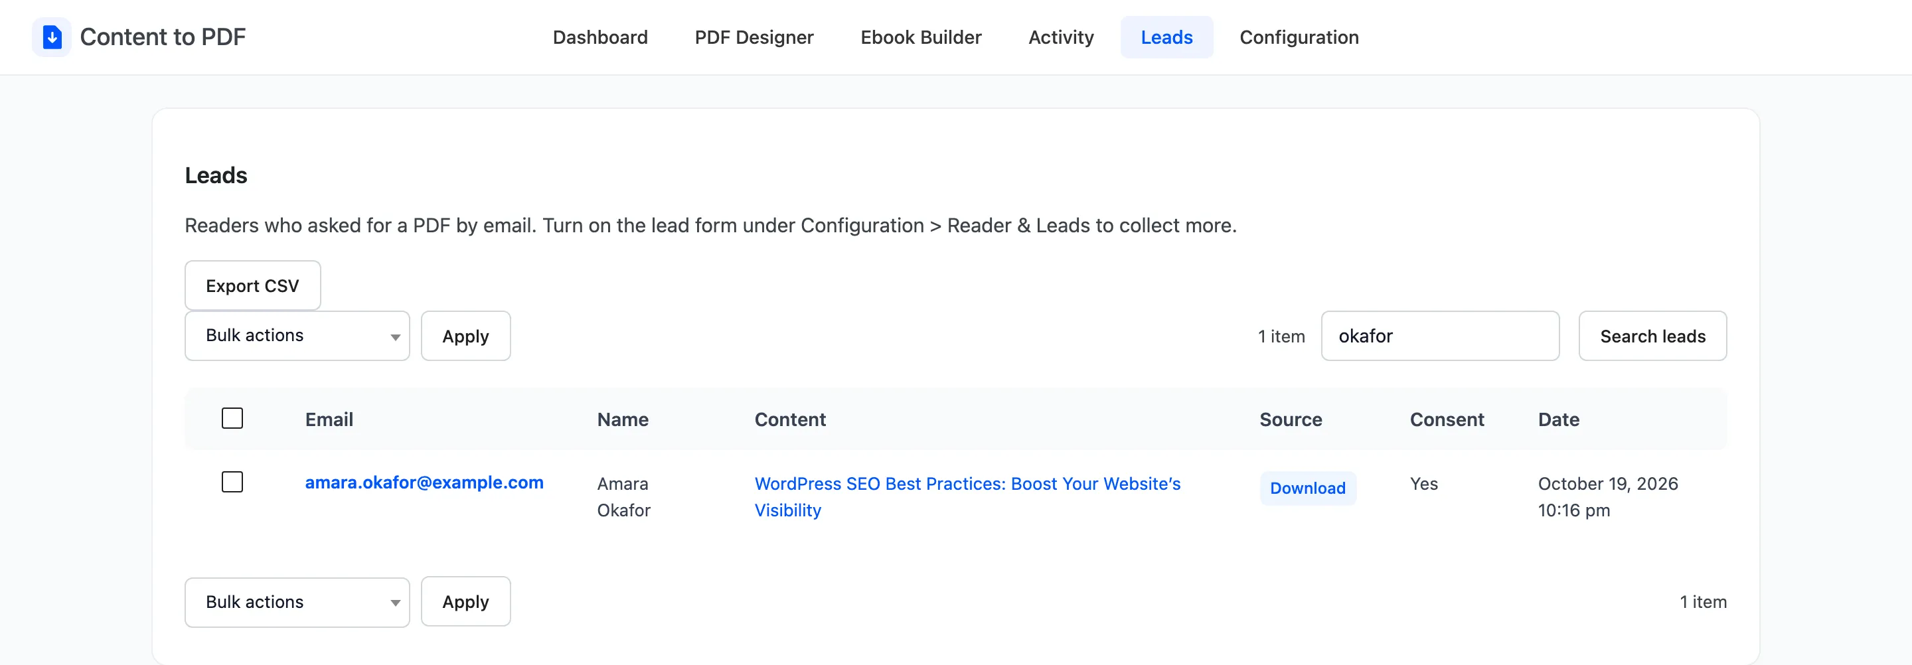1912x665 pixels.
Task: Click the Yes consent value
Action: (x=1423, y=484)
